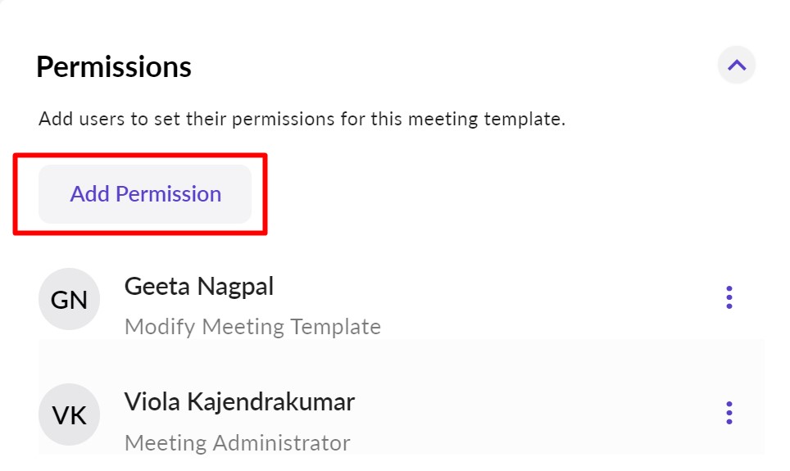Click the GN avatar circle
This screenshot has width=790, height=471.
[69, 300]
